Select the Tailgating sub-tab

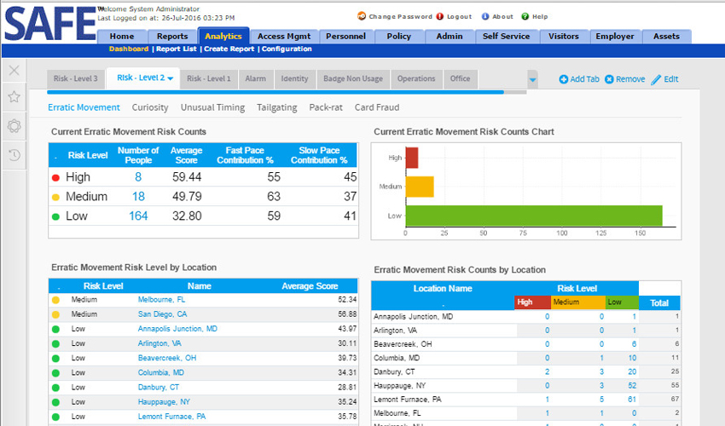tap(278, 107)
